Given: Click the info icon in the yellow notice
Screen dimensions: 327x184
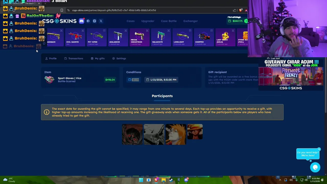Looking at the screenshot, I should point(46,112).
